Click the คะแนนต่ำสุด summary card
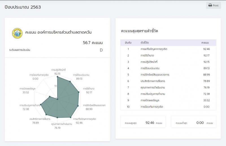Screen dimensions: 226x146 [x=194, y=122]
